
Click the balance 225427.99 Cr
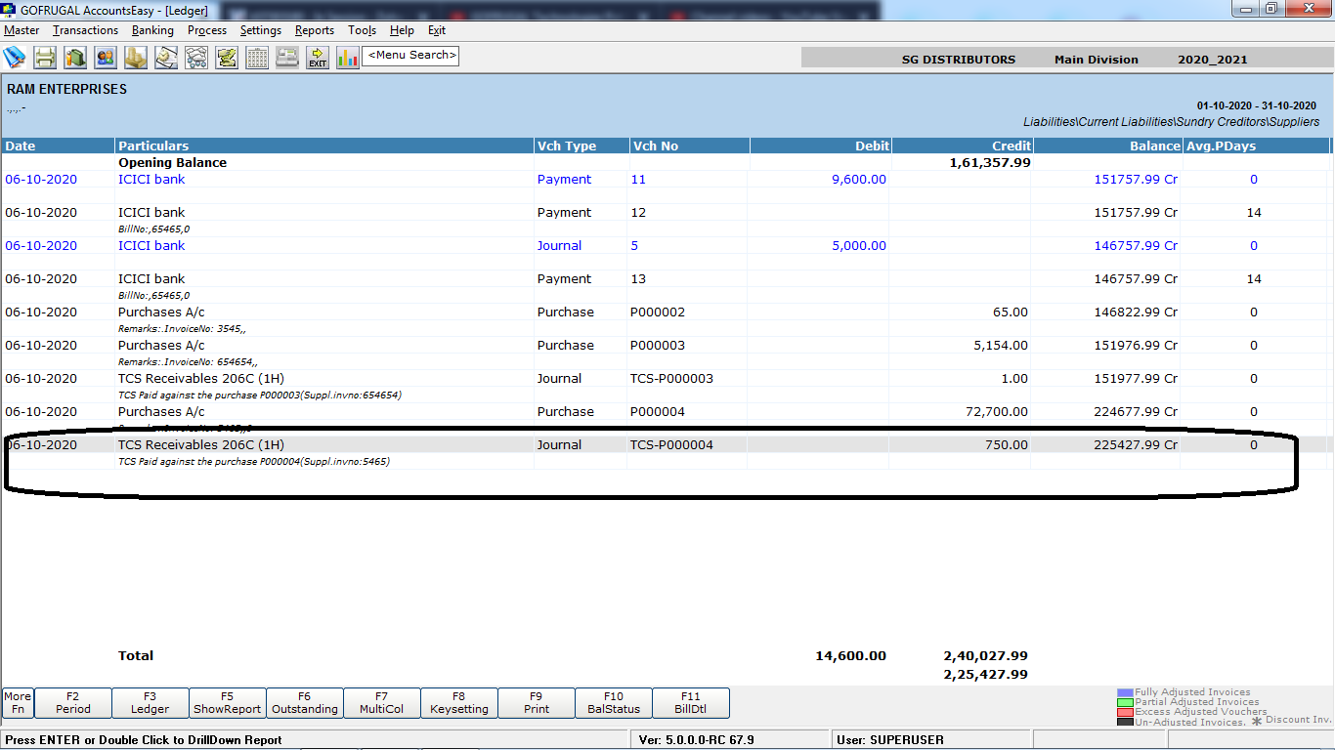(1136, 445)
